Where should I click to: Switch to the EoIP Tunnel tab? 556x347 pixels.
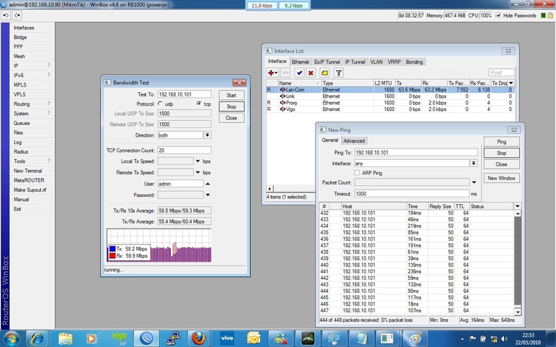click(327, 62)
